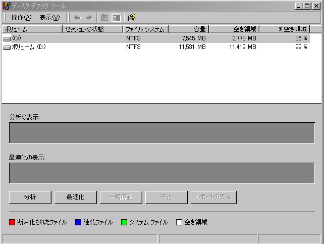Sort by the % 空き領域 column header
The width and height of the screenshot is (324, 244).
pyautogui.click(x=285, y=29)
